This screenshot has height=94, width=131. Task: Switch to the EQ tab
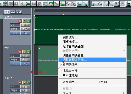coord(13,12)
